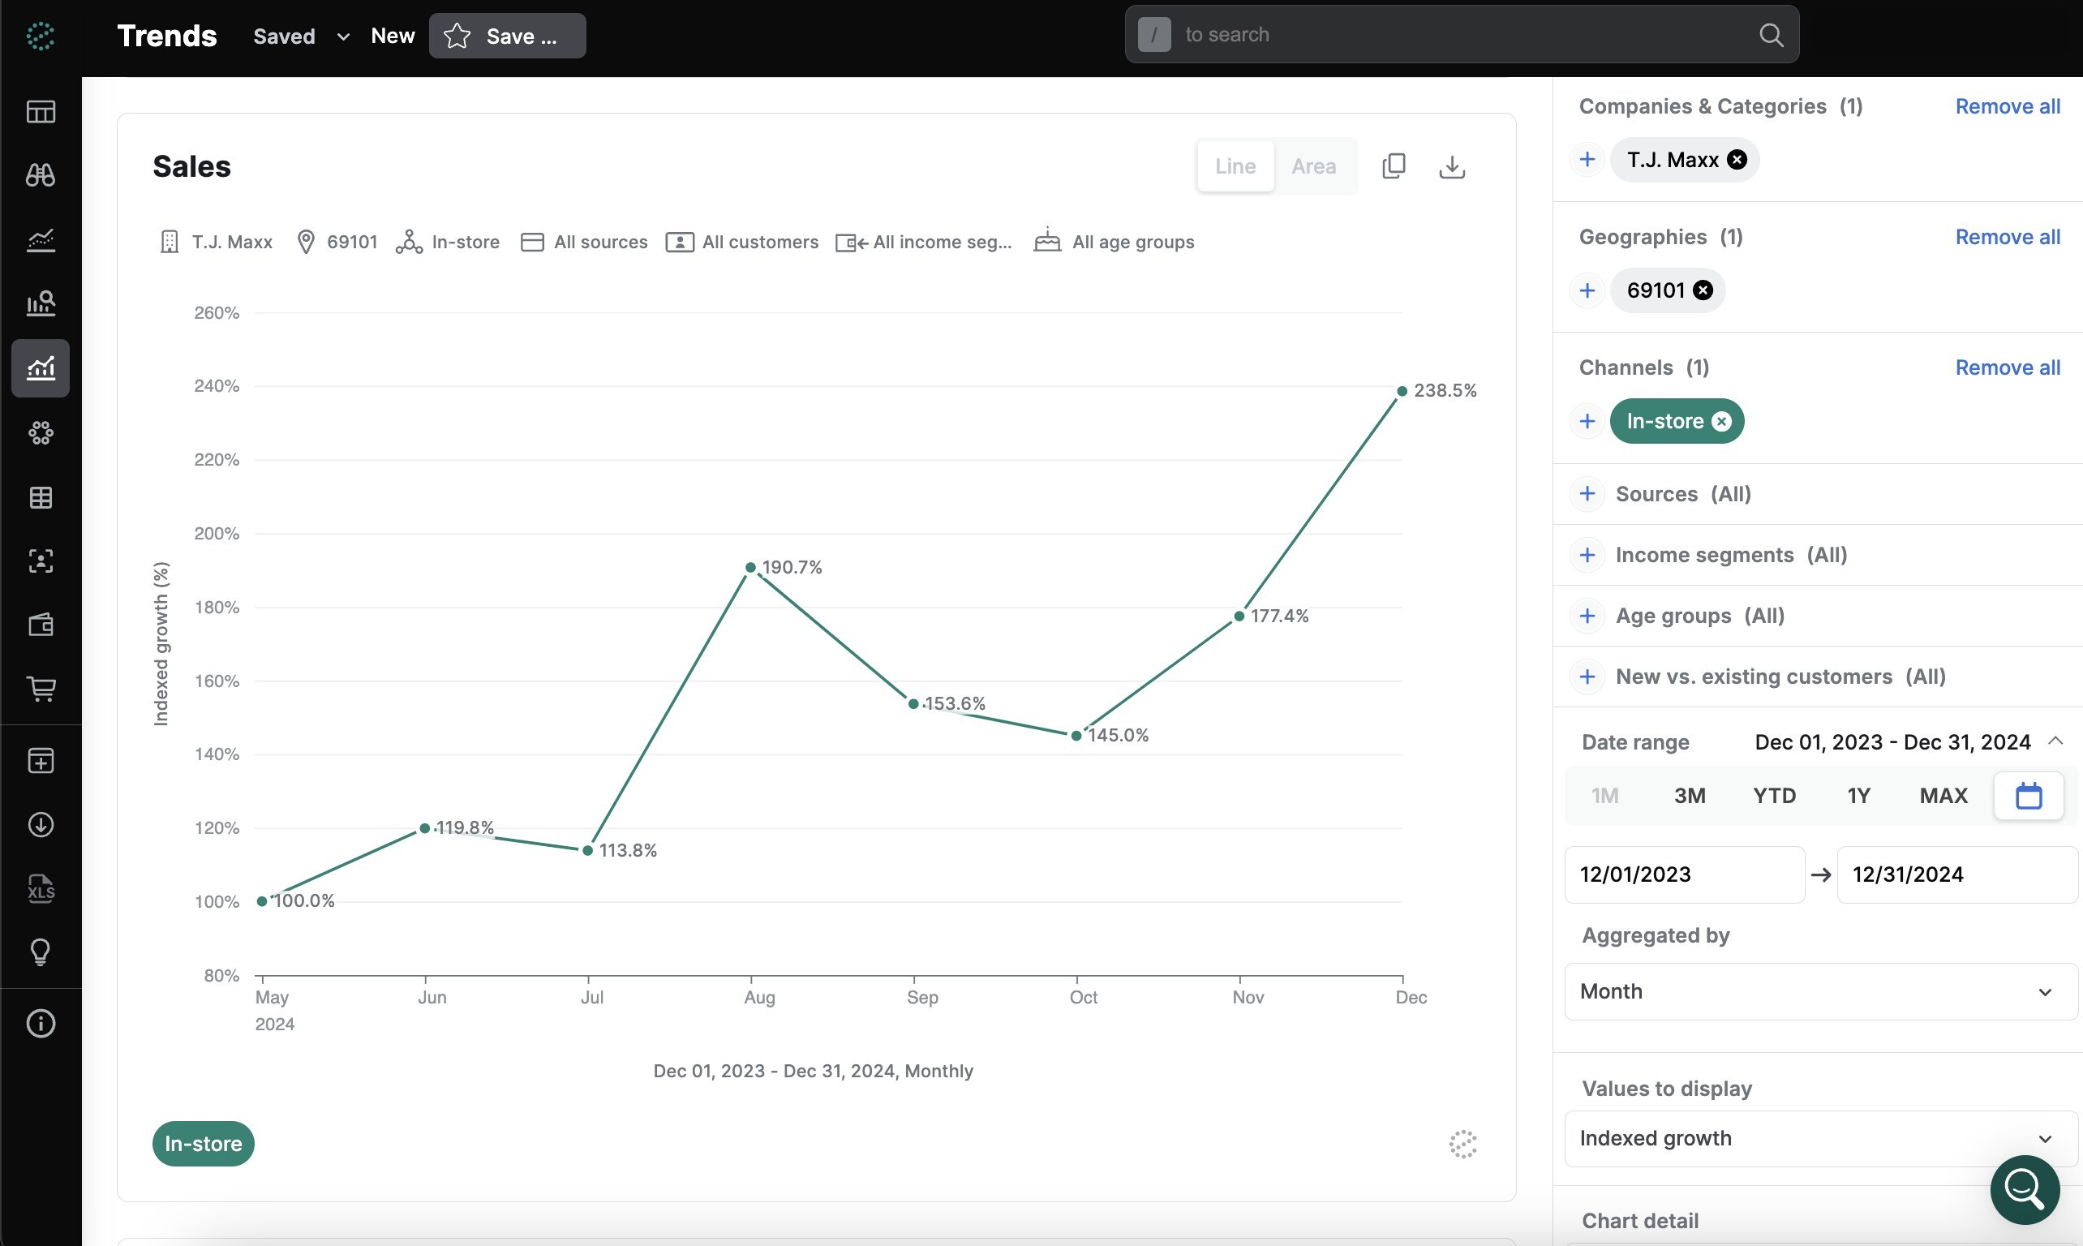This screenshot has width=2083, height=1246.
Task: Switch to the Line chart tab
Action: 1235,165
